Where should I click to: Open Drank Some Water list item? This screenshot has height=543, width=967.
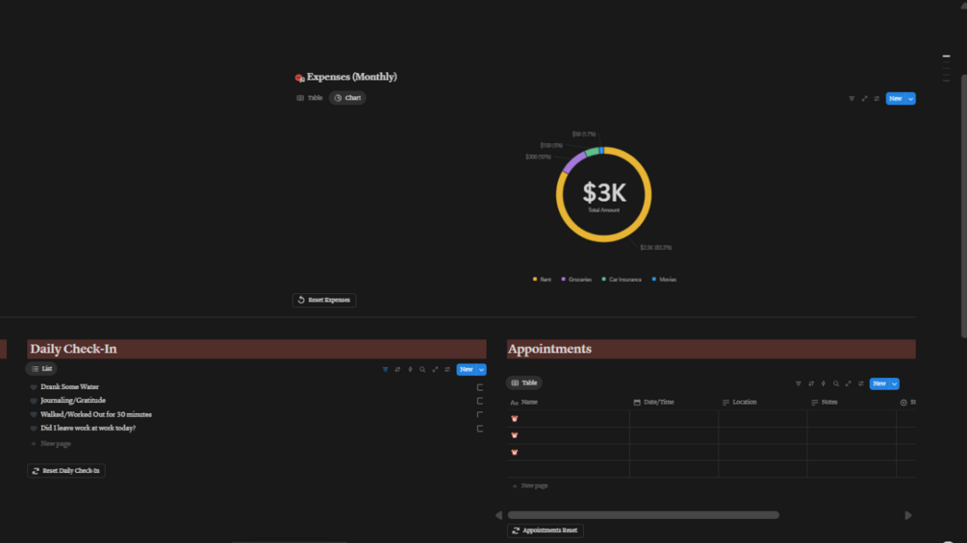click(69, 387)
